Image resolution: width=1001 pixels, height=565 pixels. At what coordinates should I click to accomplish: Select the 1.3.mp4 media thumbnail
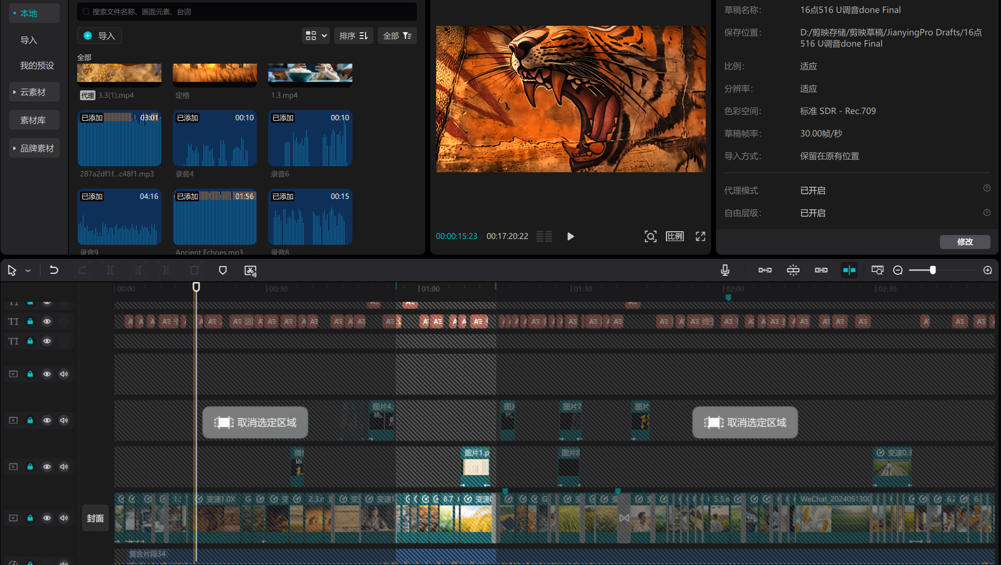(310, 75)
